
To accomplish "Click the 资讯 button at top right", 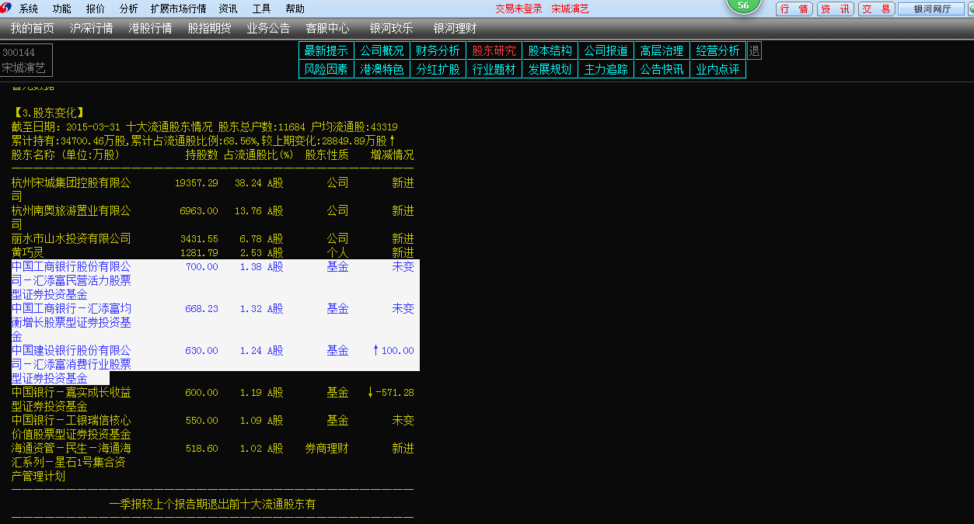I will click(x=836, y=9).
